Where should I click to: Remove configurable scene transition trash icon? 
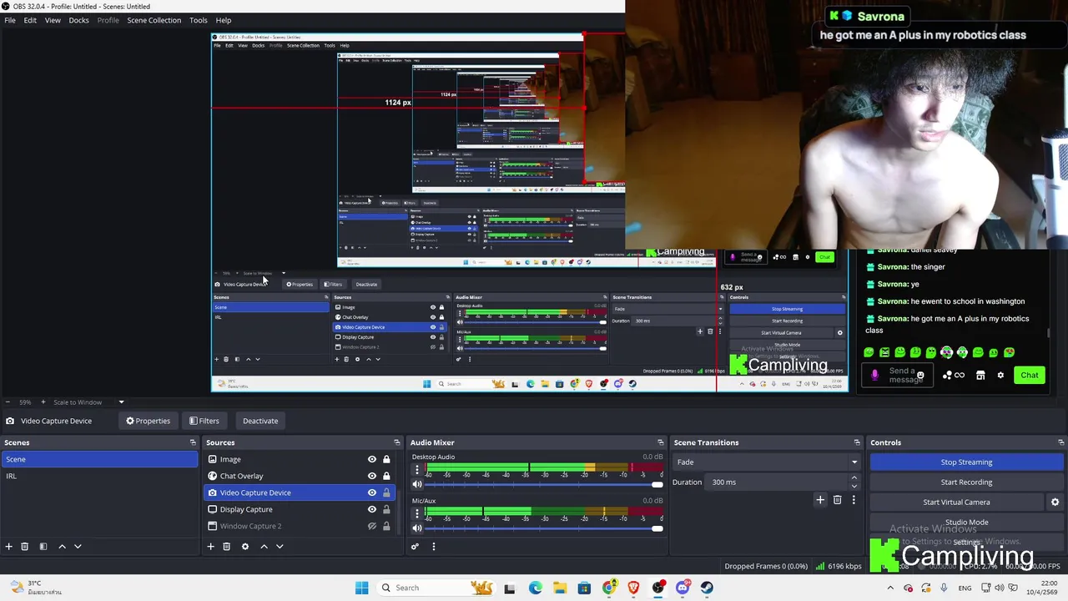(x=838, y=500)
